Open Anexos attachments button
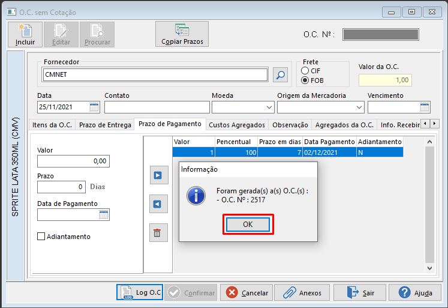This screenshot has height=308, width=448. (x=302, y=292)
